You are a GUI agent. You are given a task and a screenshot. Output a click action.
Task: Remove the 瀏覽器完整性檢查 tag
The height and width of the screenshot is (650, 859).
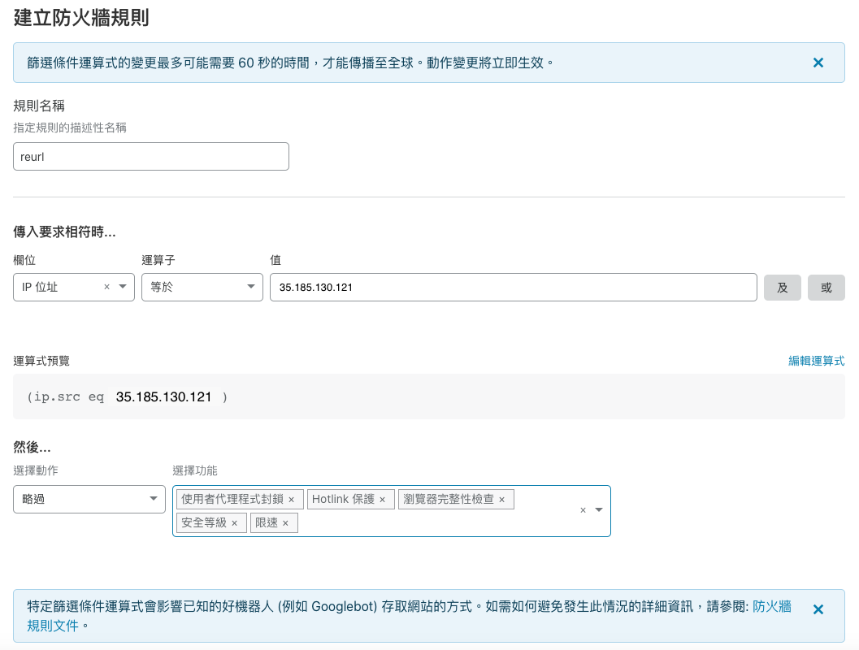coord(501,499)
